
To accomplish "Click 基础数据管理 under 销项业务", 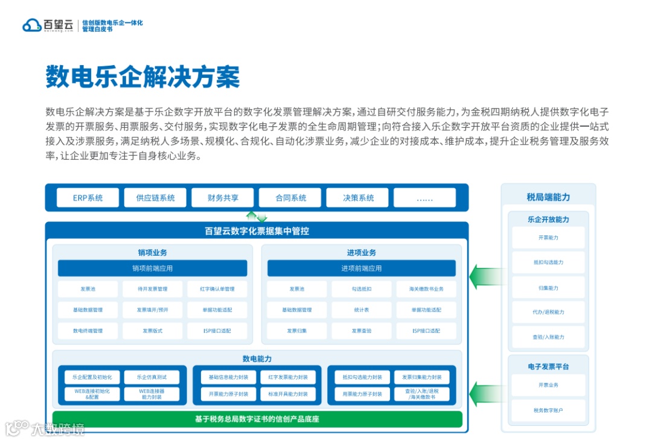I will point(88,310).
